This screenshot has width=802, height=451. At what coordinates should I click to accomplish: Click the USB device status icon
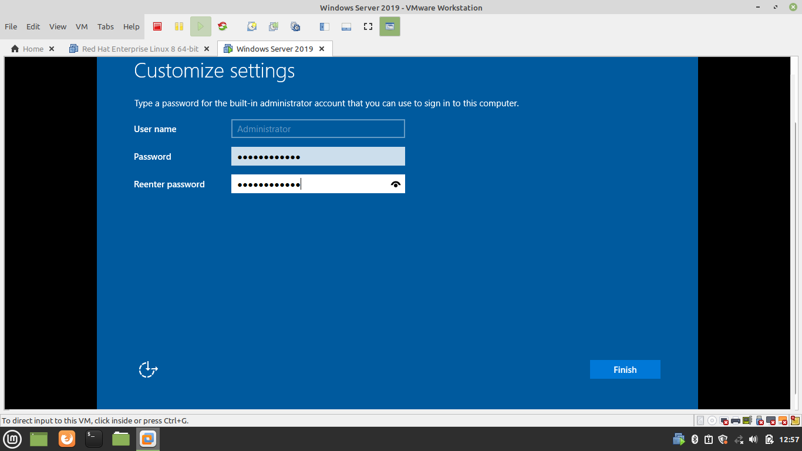pos(760,420)
